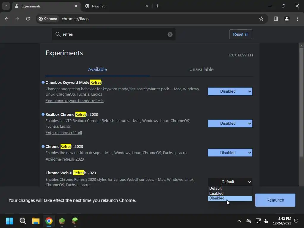Screen dimensions: 304x228
Task: Close the Experiments tab
Action: [x=76, y=6]
